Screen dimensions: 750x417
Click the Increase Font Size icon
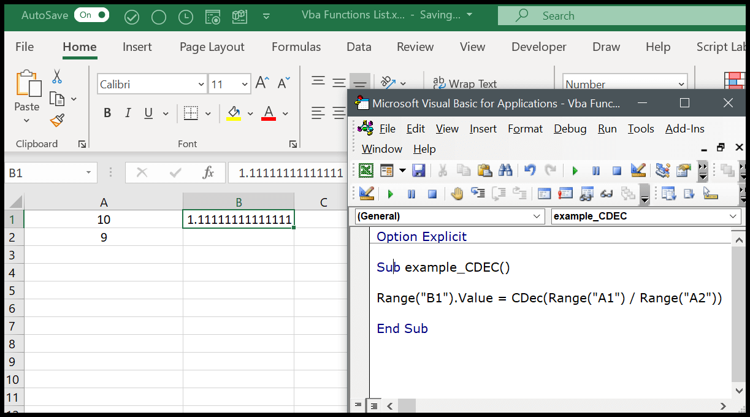coord(262,83)
